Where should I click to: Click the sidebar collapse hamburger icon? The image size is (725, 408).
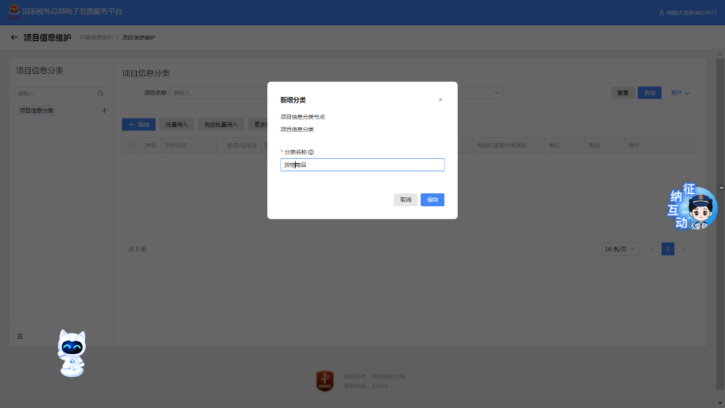pyautogui.click(x=20, y=336)
